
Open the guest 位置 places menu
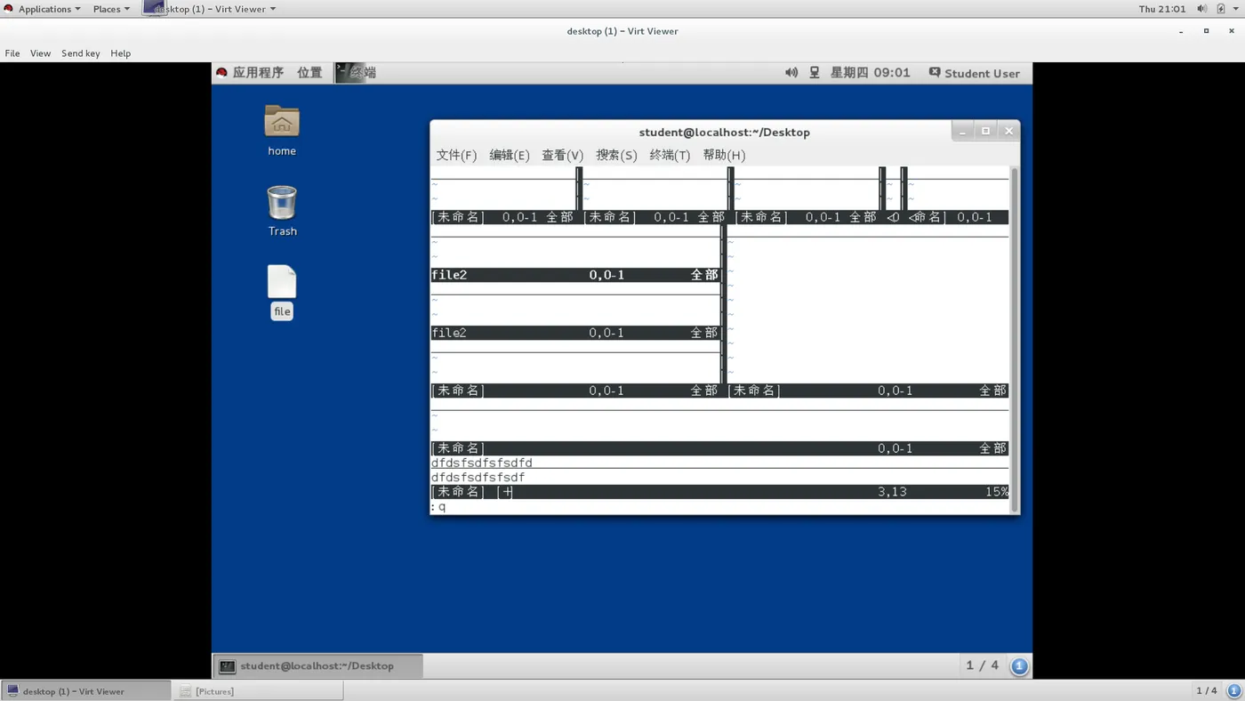[309, 73]
